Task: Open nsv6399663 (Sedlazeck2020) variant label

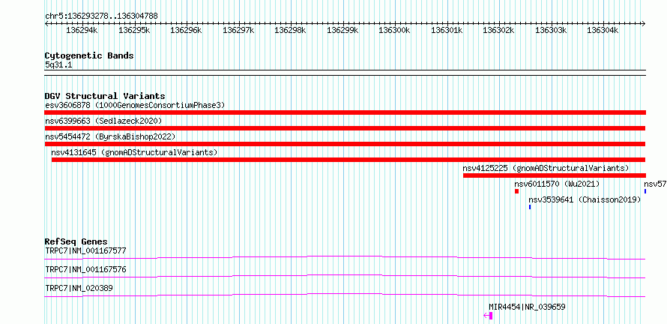Action: click(103, 121)
